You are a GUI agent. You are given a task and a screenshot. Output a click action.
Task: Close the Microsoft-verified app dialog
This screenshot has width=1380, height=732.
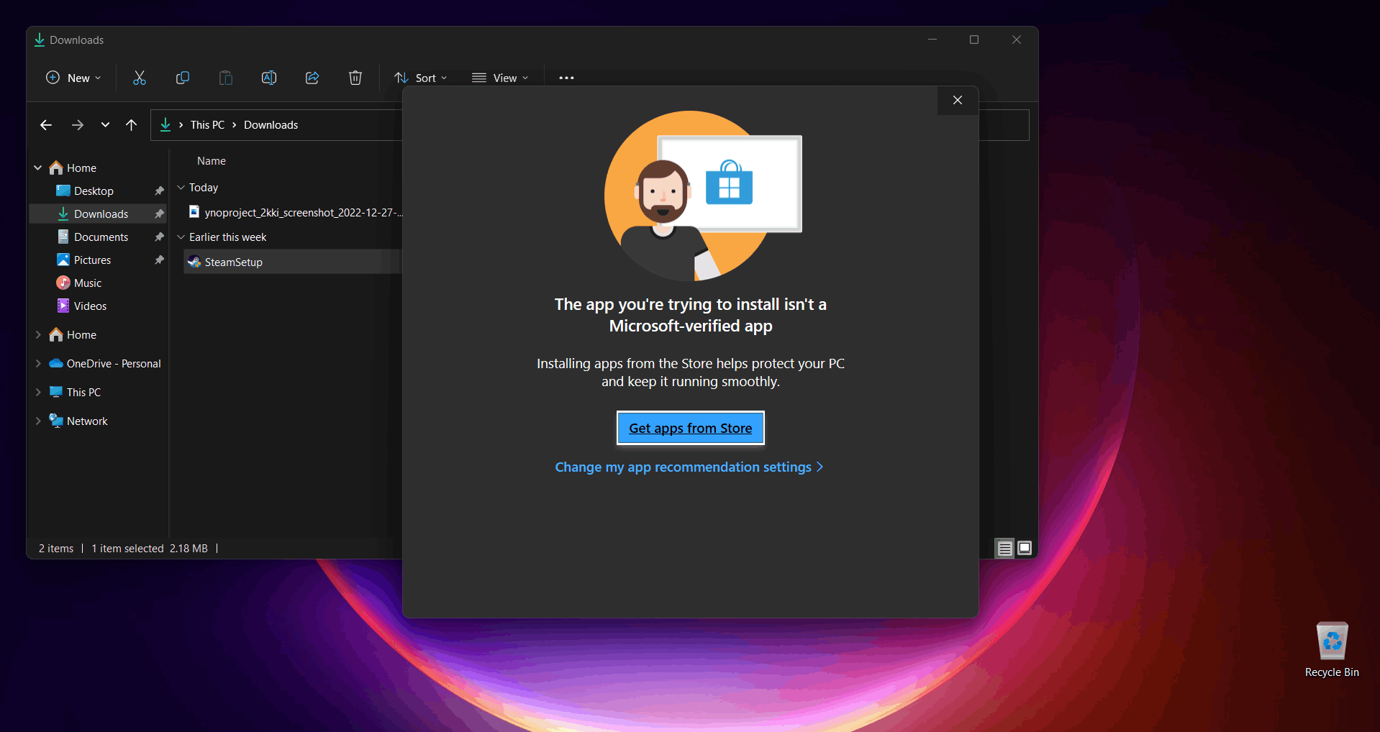click(x=957, y=101)
